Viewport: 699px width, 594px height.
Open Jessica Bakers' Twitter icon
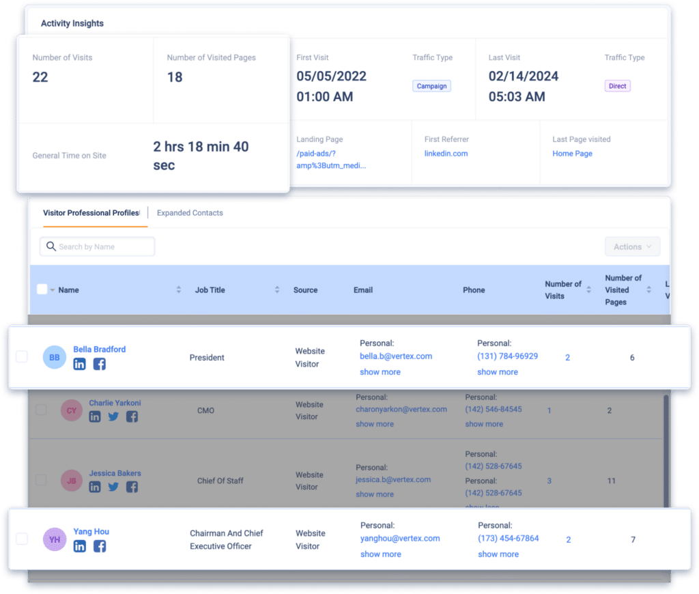(113, 487)
